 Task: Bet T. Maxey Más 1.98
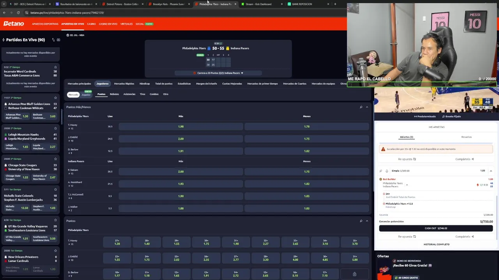181,126
